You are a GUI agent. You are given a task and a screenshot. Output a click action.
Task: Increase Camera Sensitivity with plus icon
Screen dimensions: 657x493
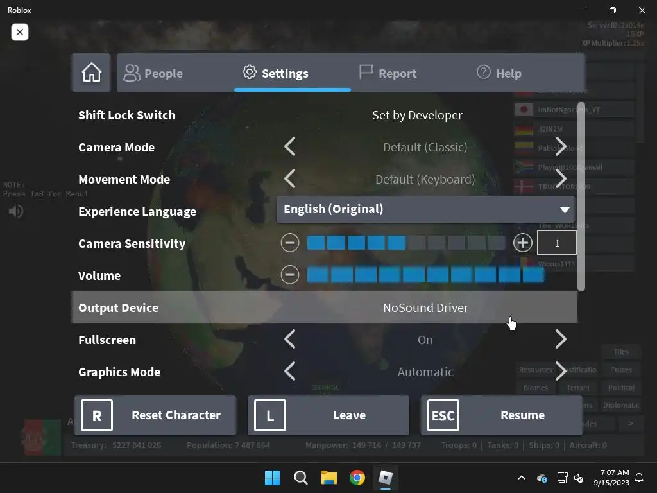(x=522, y=243)
